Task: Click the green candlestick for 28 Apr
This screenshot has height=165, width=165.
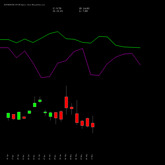Action: [x=50, y=115]
